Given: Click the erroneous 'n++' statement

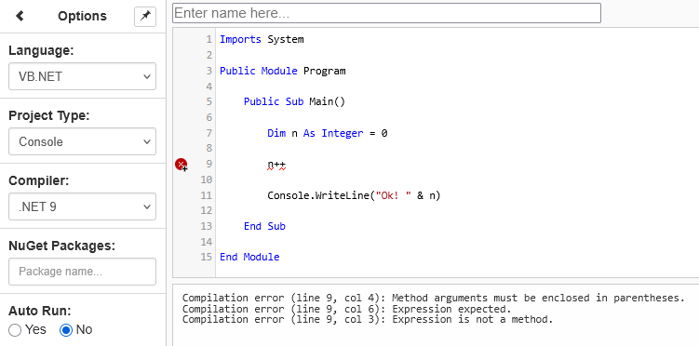Looking at the screenshot, I should coord(276,166).
